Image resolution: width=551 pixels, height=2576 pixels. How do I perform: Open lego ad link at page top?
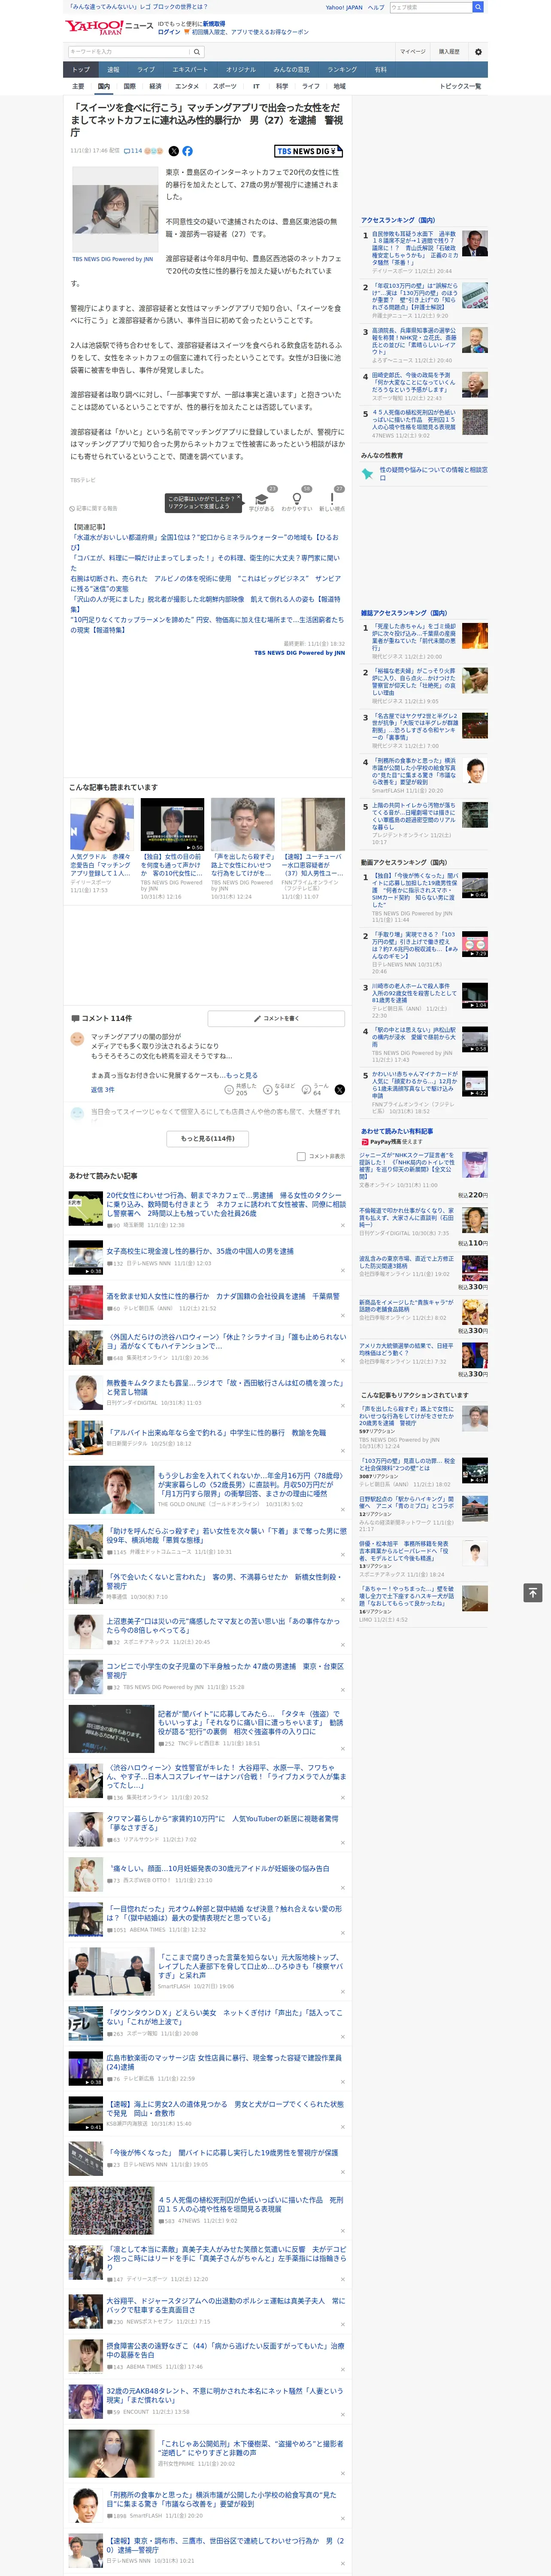point(139,7)
